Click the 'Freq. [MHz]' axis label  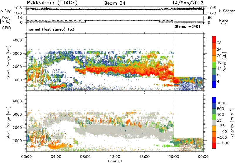tap(6, 20)
